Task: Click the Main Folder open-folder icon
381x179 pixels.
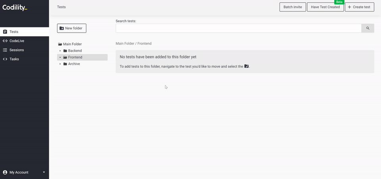Action: point(60,44)
